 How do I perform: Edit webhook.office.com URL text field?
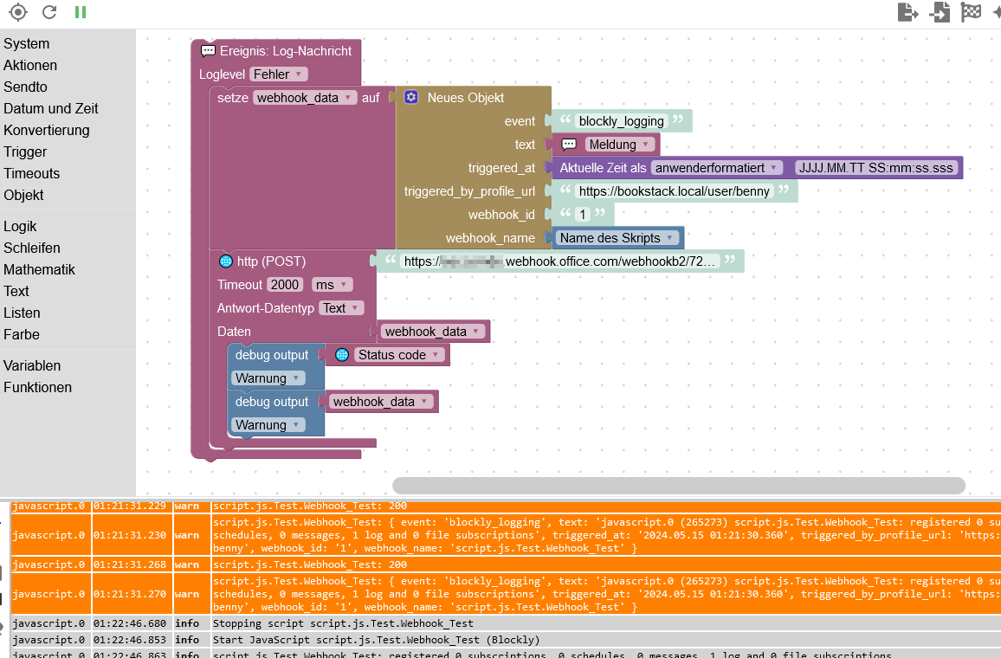click(x=560, y=261)
